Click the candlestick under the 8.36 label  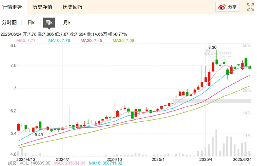pyautogui.click(x=217, y=61)
